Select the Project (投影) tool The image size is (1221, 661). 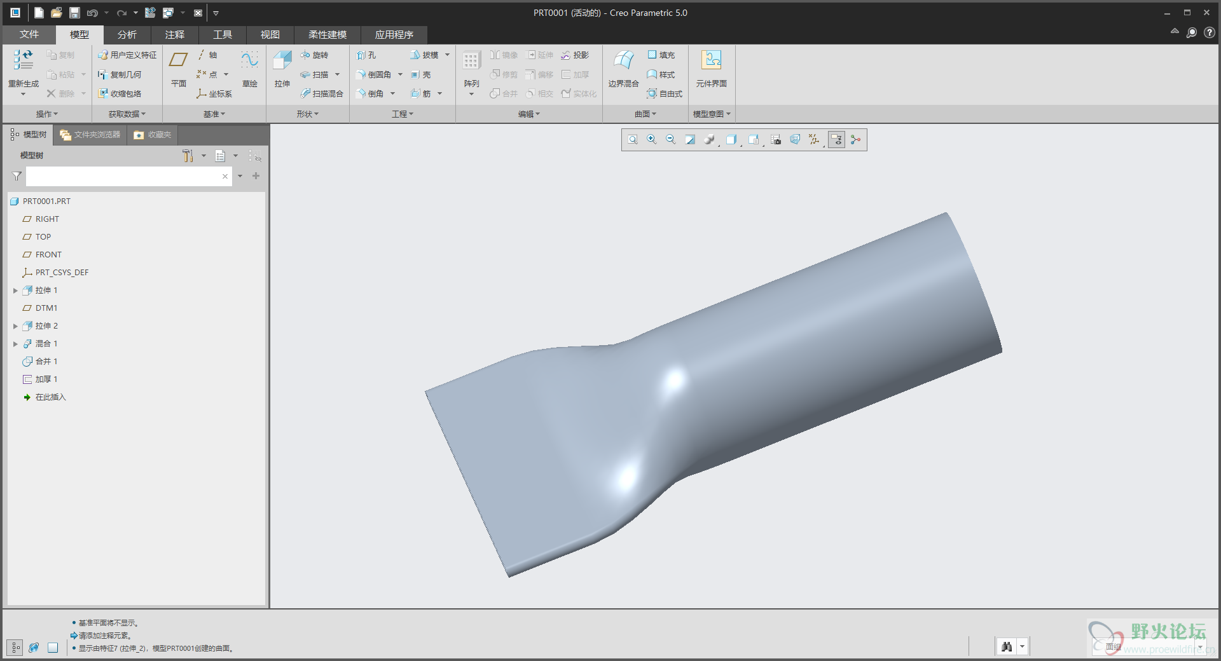click(x=575, y=55)
